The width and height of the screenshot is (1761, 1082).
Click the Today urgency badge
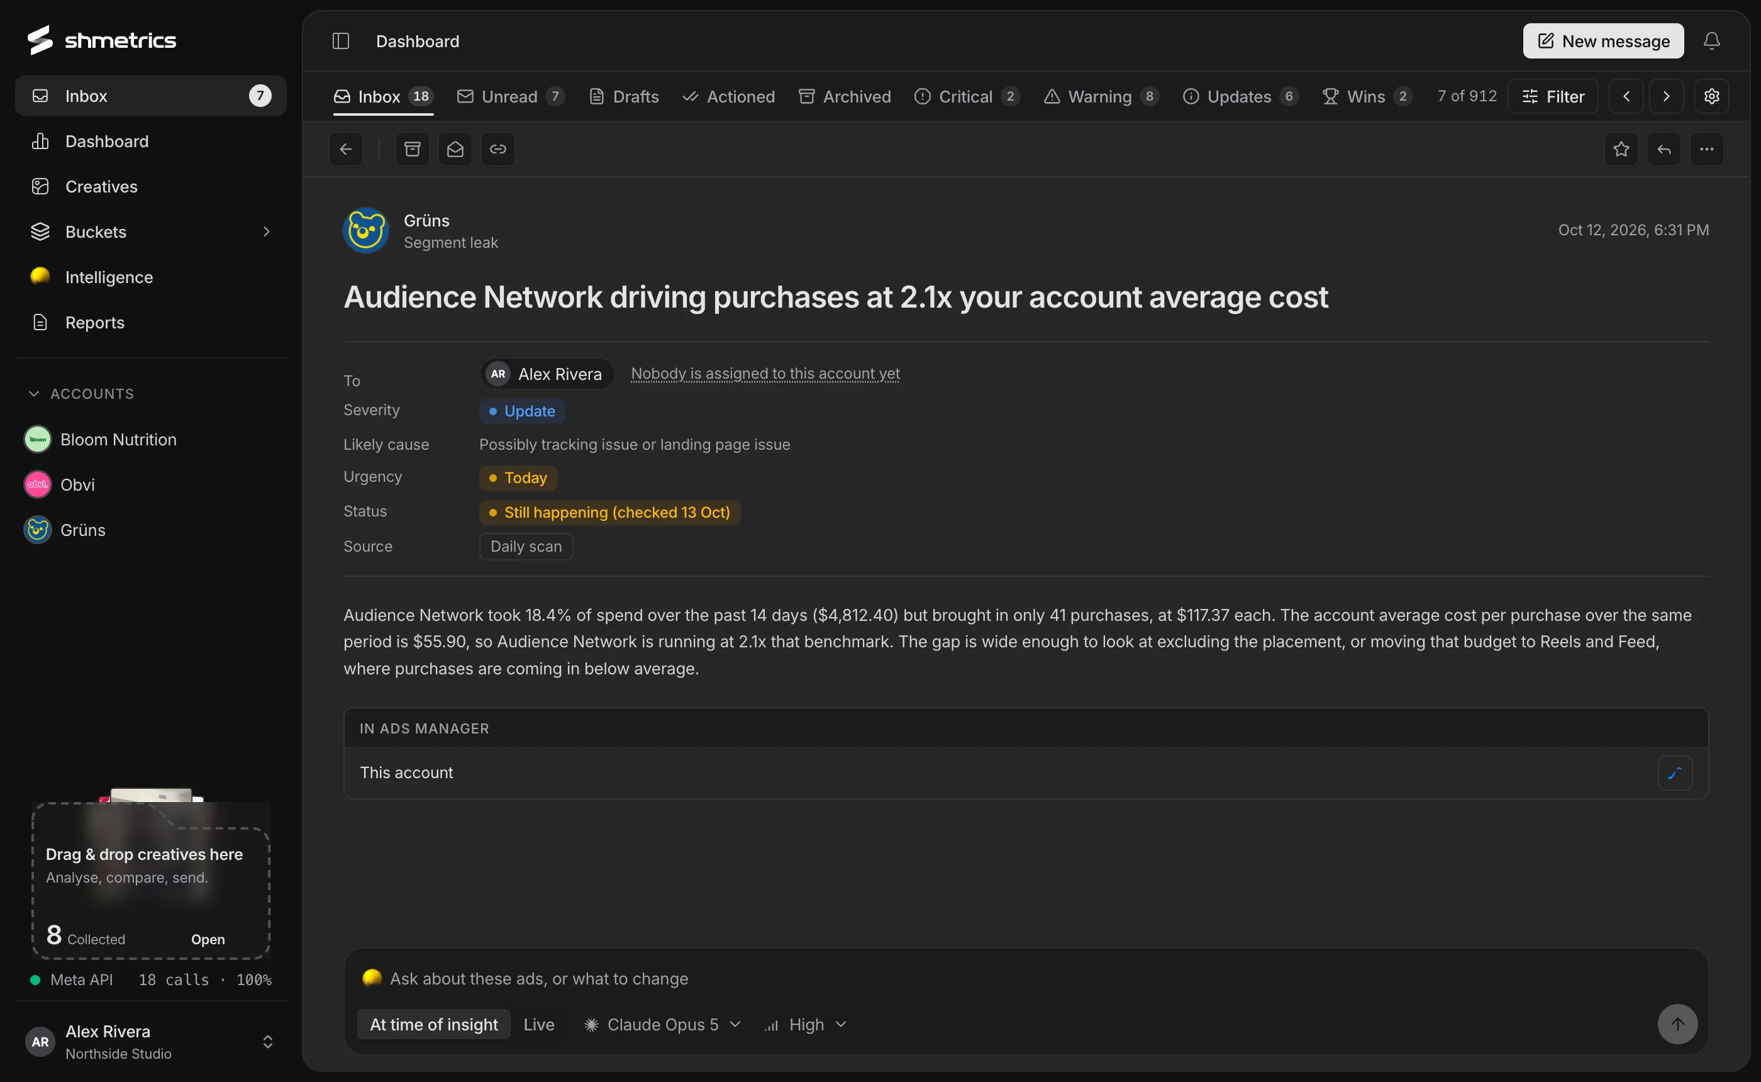click(518, 477)
